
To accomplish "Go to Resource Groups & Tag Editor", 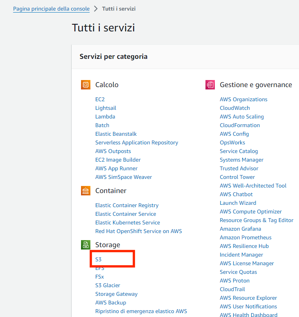I will 256,220.
